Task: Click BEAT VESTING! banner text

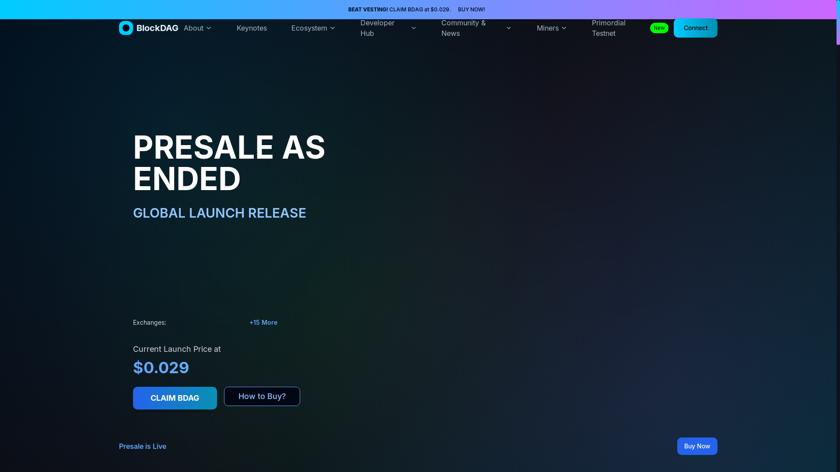Action: (x=368, y=10)
